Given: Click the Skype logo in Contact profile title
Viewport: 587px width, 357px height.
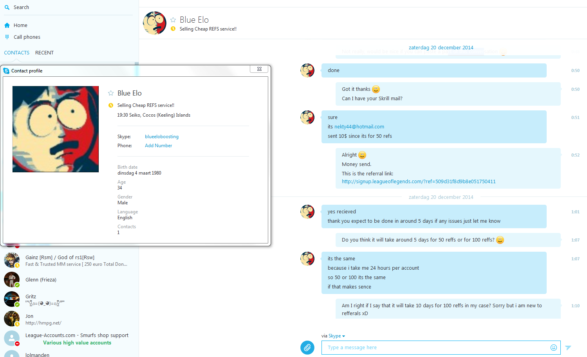Looking at the screenshot, I should pos(6,71).
